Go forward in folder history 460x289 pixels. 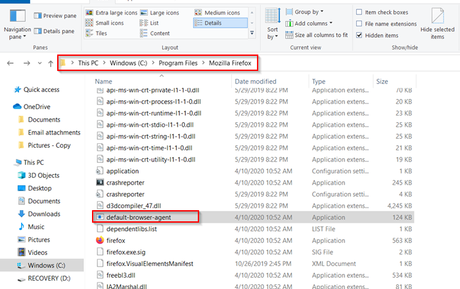point(27,63)
